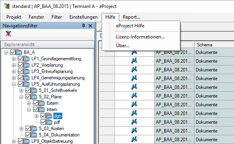This screenshot has height=144, width=234.
Task: Collapse the Intern node
Action: pyautogui.click(x=29, y=110)
